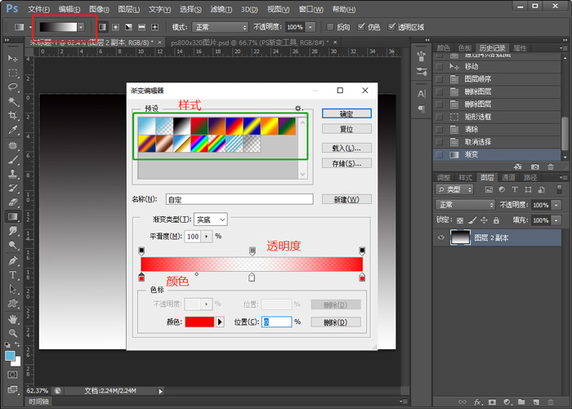The width and height of the screenshot is (572, 409).
Task: Select the Eyedropper tool
Action: coord(13,130)
